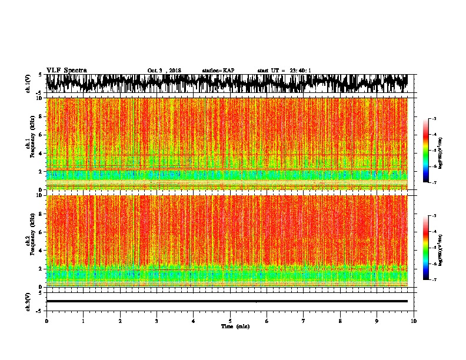This screenshot has height=360, width=466.
Task: Click the time axis tick label '4'
Action: pos(194,321)
